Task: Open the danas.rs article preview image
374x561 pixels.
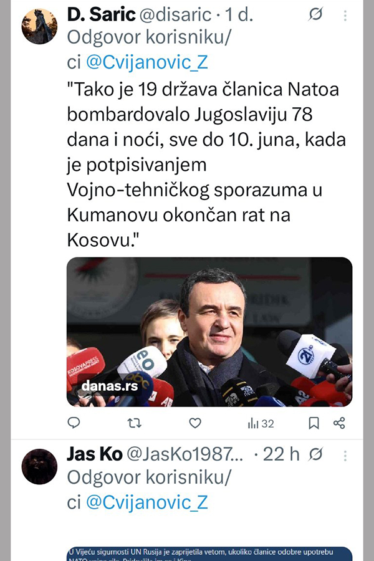Action: 209,332
